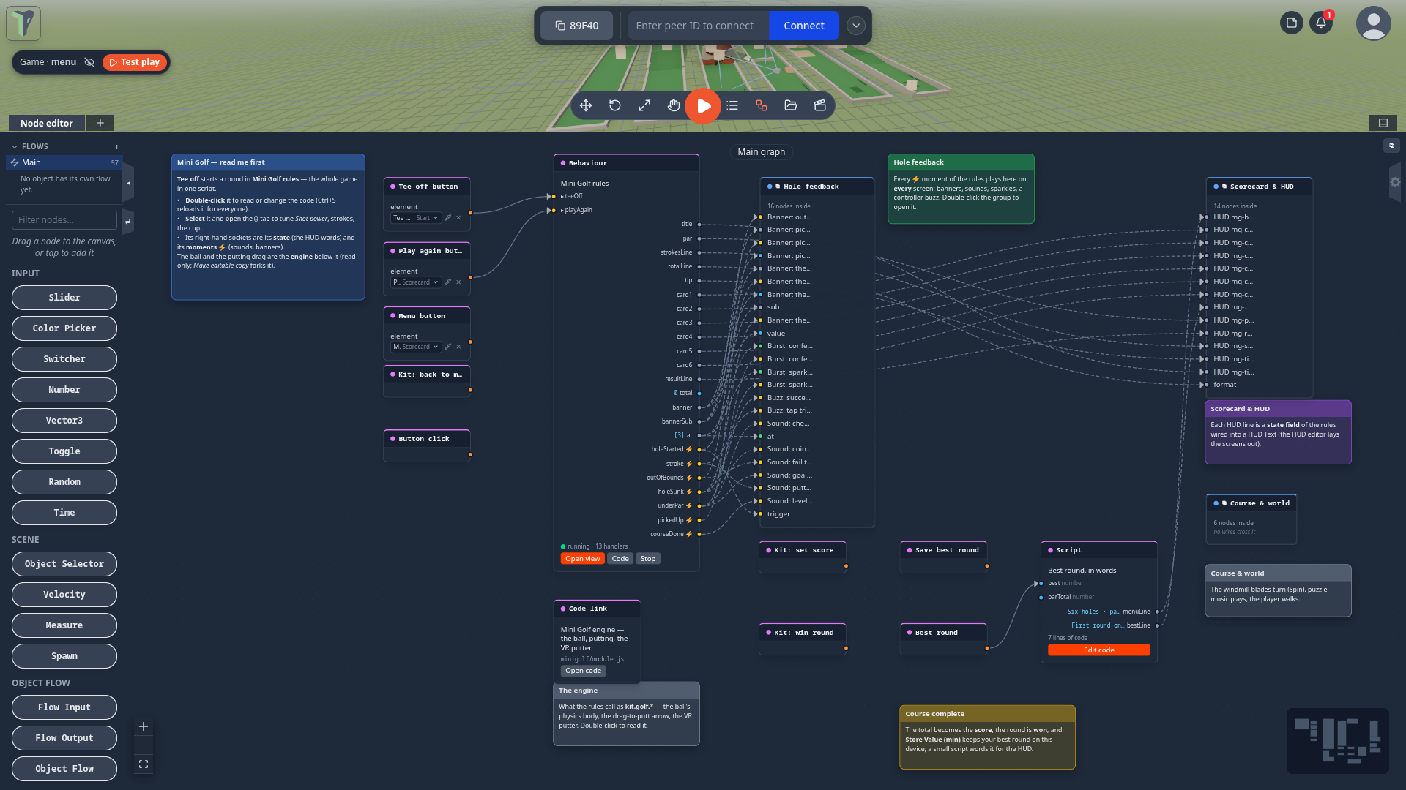This screenshot has height=790, width=1406.
Task: Click the app logo in top-left corner
Action: tap(23, 23)
